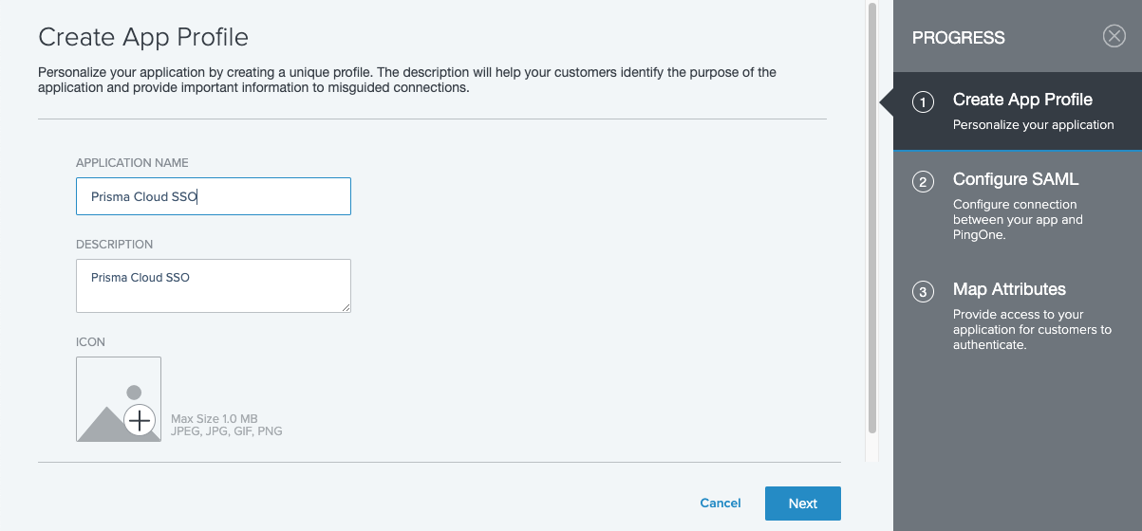Click the step 3 circled number icon
Viewport: 1142px width, 531px height.
point(923,291)
